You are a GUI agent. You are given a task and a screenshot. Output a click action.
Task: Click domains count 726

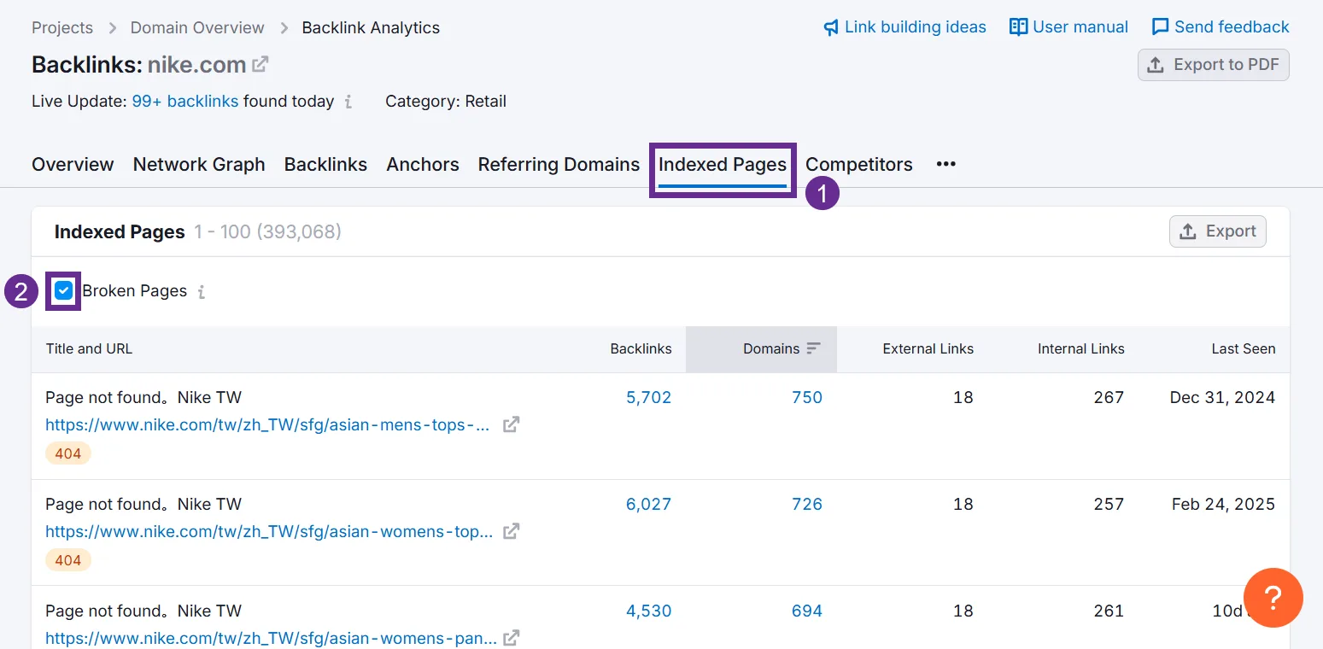click(x=807, y=504)
